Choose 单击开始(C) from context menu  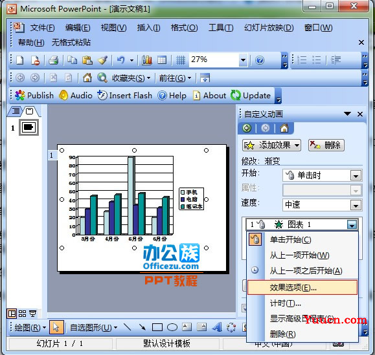(x=302, y=240)
